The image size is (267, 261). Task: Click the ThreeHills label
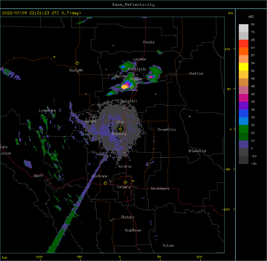coord(166,130)
